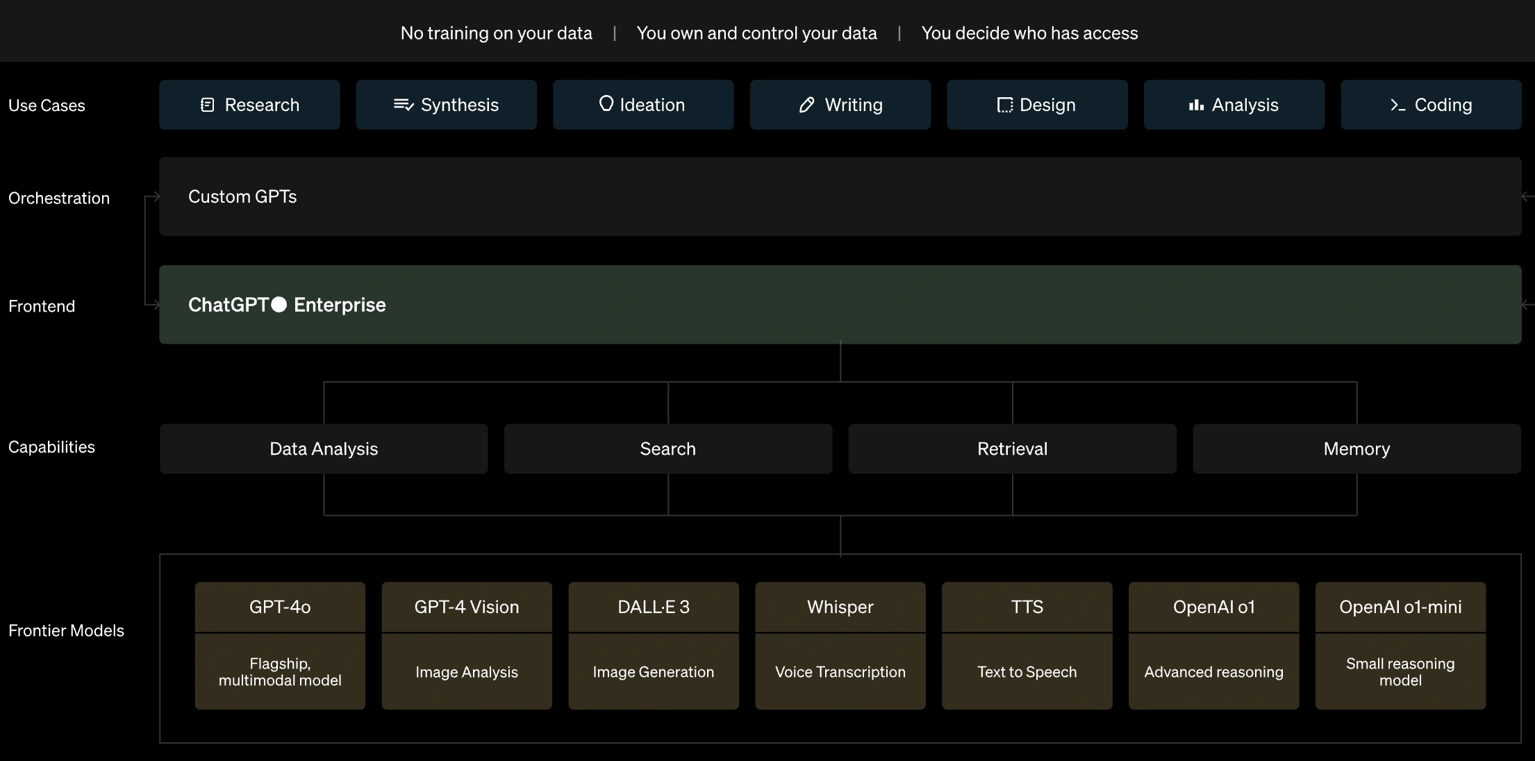Click the 'Frontier Models' row label

coord(66,630)
